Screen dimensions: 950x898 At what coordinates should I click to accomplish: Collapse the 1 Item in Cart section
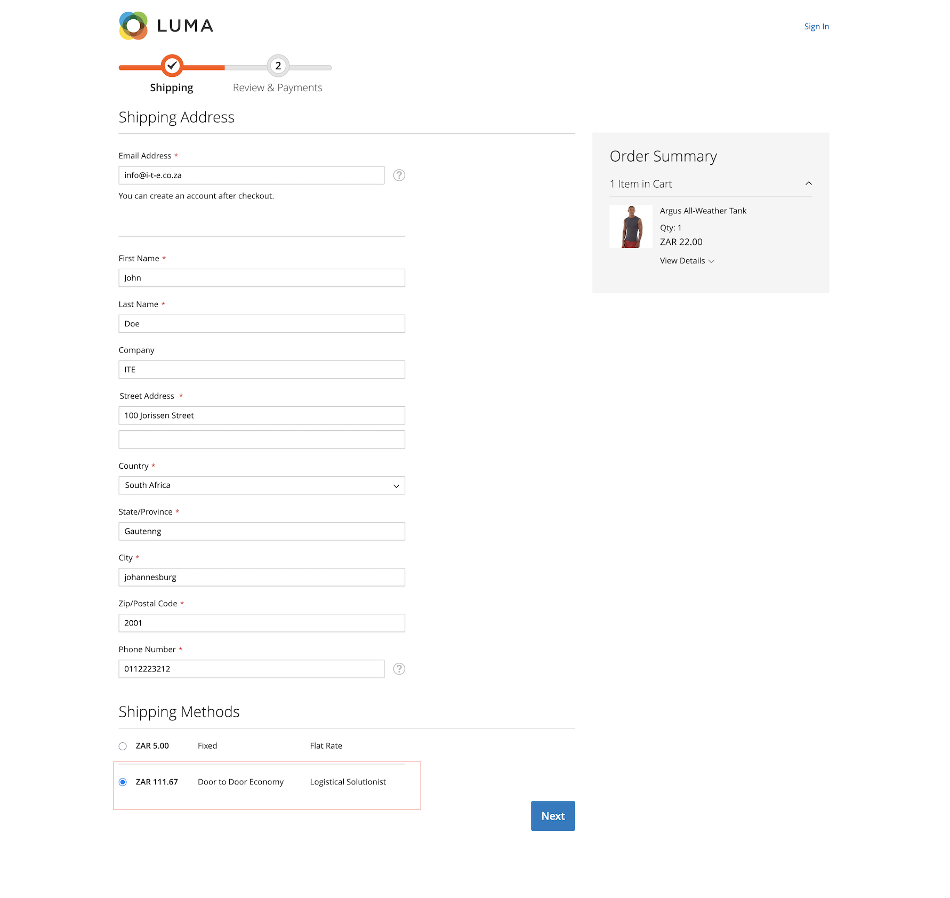[x=809, y=183]
